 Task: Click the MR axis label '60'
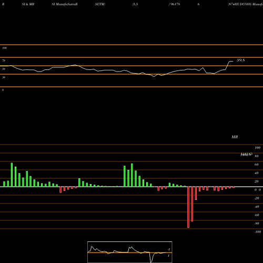pyautogui.click(x=257, y=165)
